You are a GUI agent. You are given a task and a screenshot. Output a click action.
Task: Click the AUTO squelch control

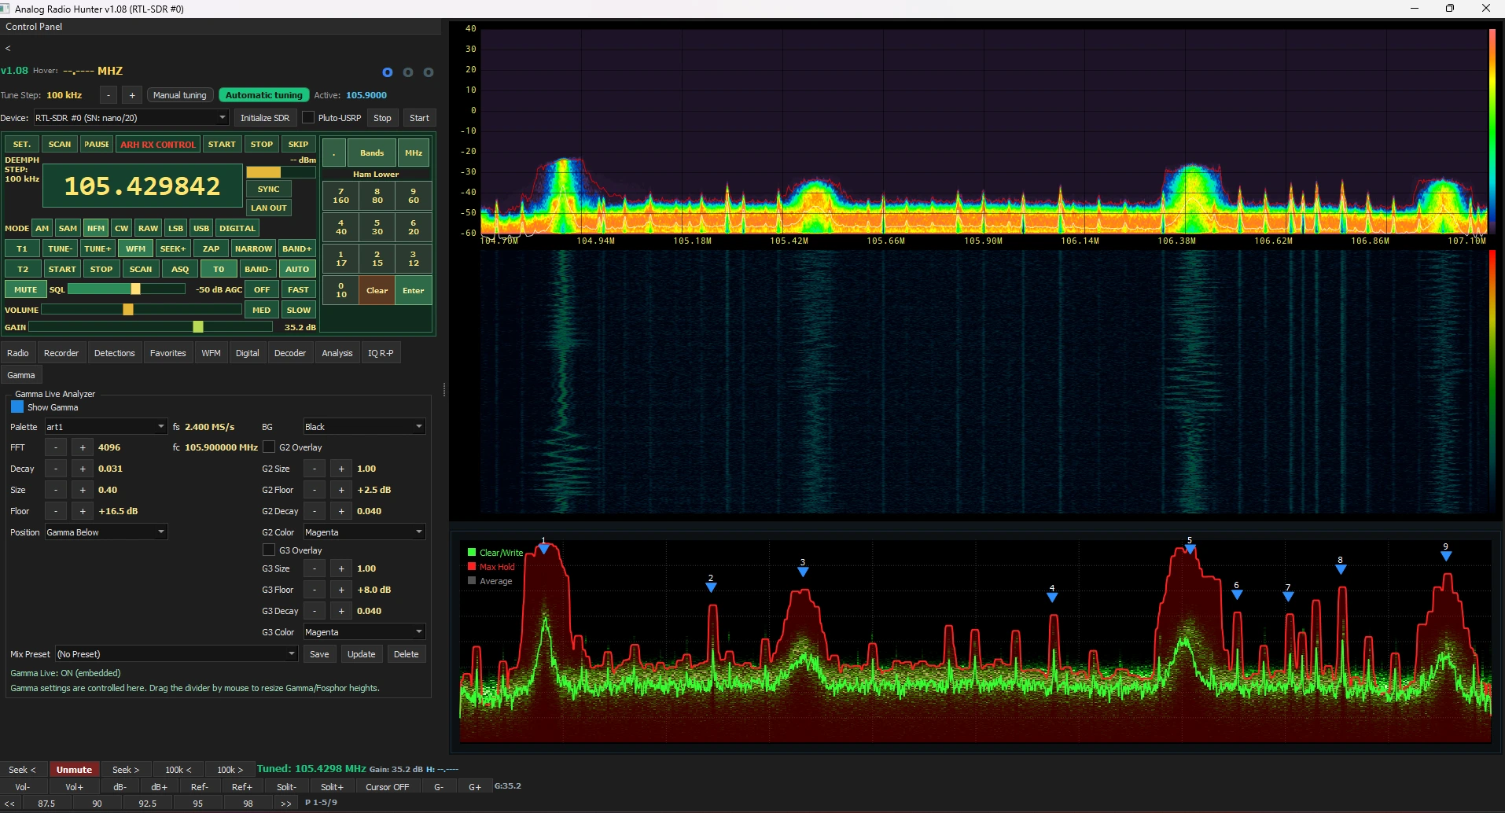click(296, 268)
